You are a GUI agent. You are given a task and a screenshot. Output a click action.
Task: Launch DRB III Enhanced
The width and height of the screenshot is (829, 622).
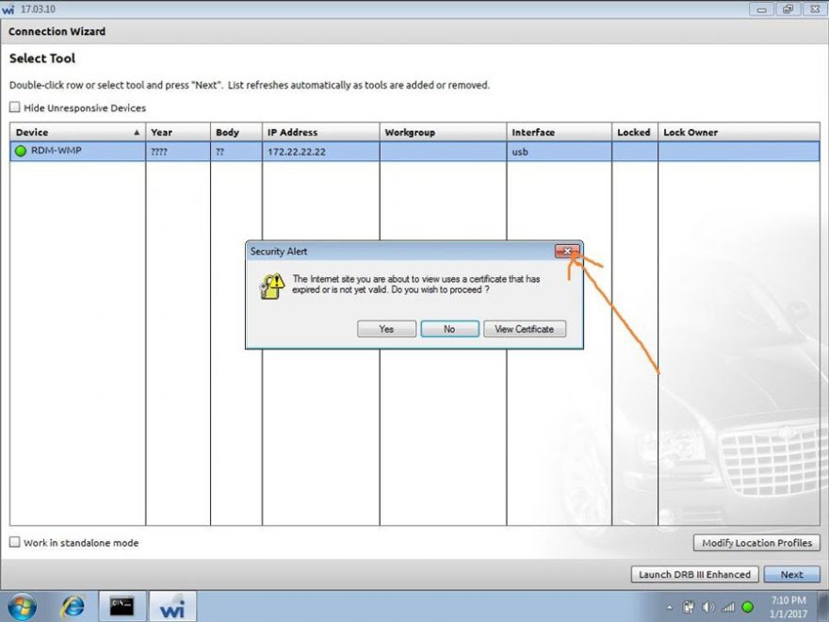tap(693, 574)
